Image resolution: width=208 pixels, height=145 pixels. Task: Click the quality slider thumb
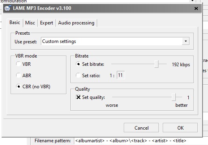pyautogui.click(x=174, y=97)
